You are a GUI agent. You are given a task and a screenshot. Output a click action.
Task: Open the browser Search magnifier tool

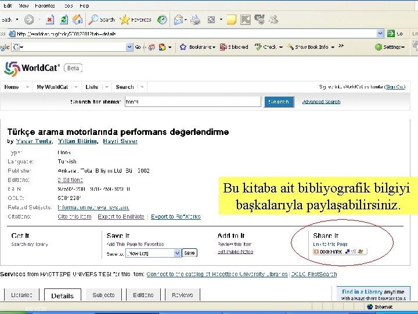101,20
